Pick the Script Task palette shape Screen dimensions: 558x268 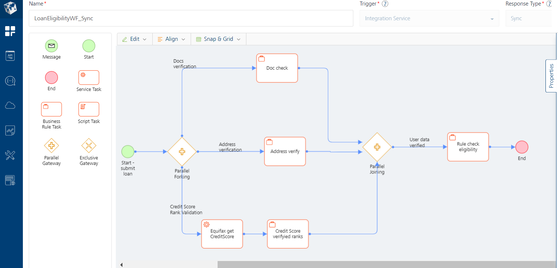[89, 109]
